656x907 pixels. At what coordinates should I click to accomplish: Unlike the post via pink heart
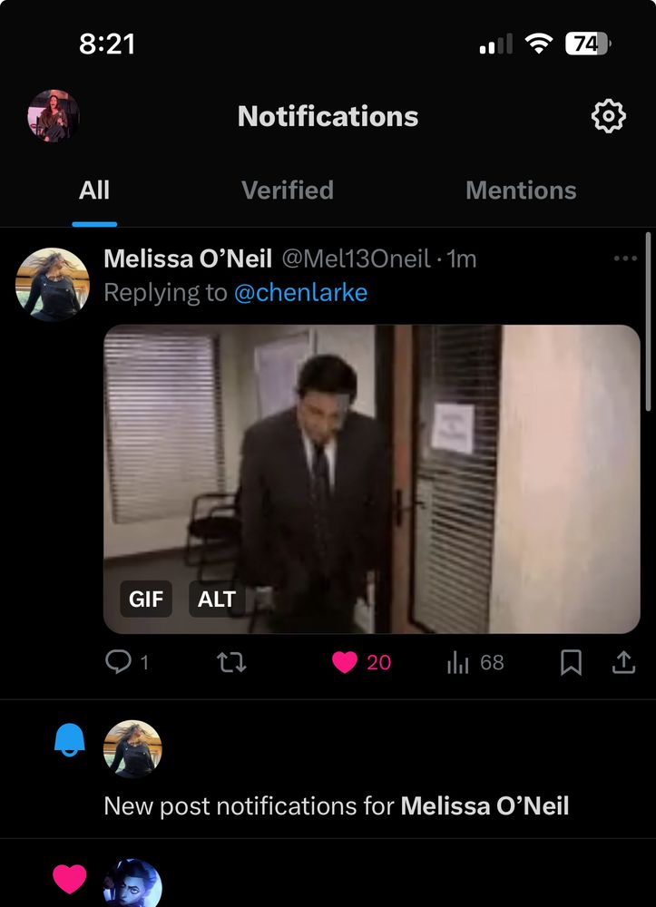pyautogui.click(x=345, y=662)
